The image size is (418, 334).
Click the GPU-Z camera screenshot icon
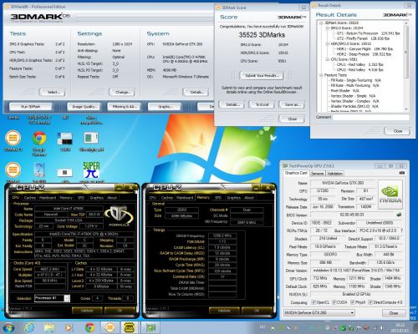[x=401, y=173]
